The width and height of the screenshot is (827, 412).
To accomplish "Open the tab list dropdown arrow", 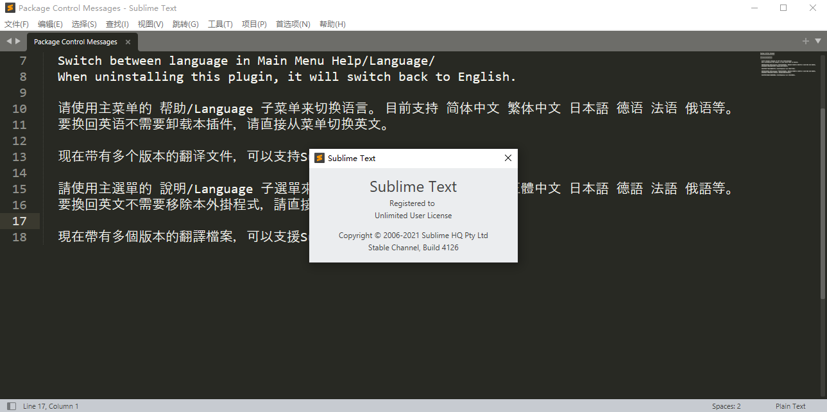I will click(x=818, y=41).
